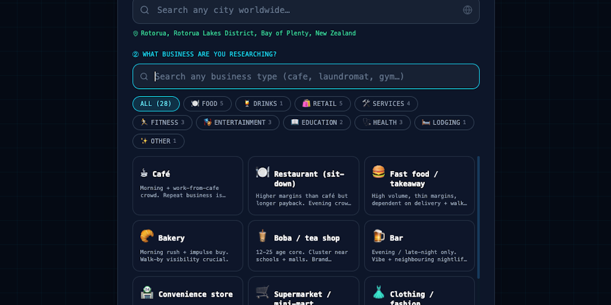The height and width of the screenshot is (305, 611).
Task: Click the store icon on Convenience store card
Action: pyautogui.click(x=147, y=292)
